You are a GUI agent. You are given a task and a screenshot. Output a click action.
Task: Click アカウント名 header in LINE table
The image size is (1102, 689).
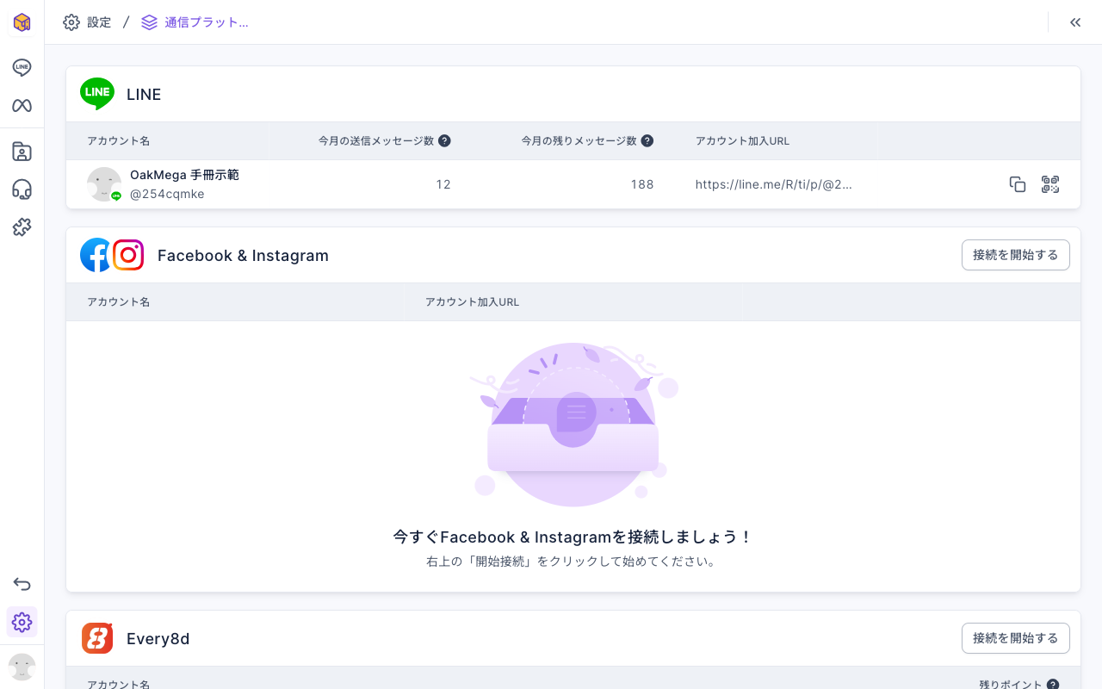coord(119,141)
